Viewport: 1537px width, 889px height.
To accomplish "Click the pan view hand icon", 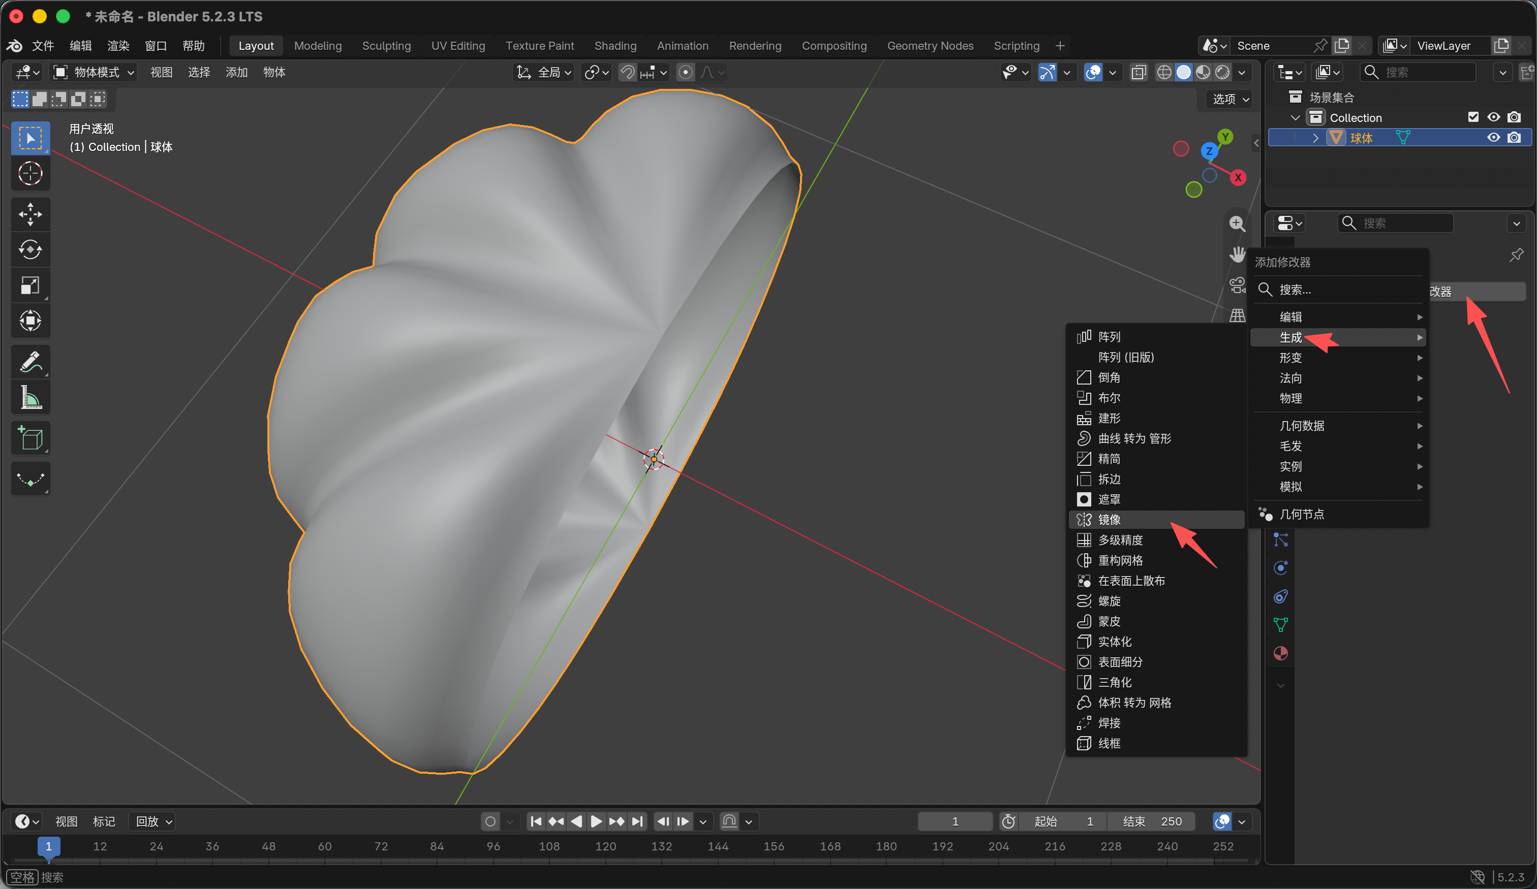I will (1237, 253).
